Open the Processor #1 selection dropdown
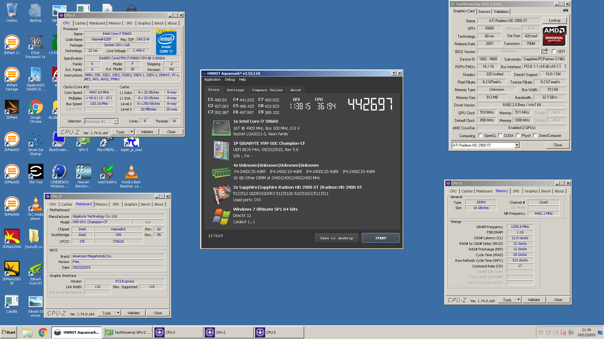Image resolution: width=604 pixels, height=339 pixels. pyautogui.click(x=115, y=121)
